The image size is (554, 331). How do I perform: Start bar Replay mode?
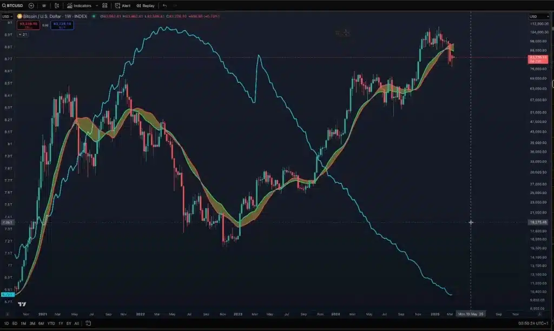[145, 5]
